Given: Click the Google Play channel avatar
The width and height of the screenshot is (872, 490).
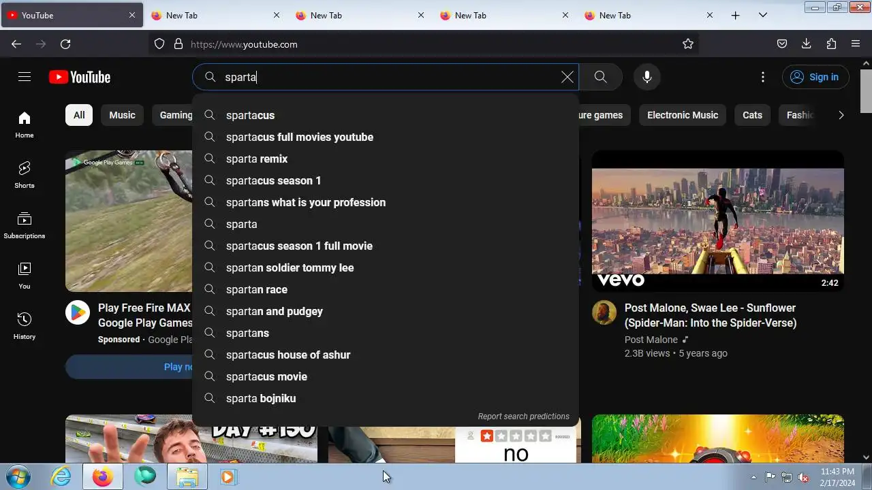Looking at the screenshot, I should pyautogui.click(x=78, y=312).
